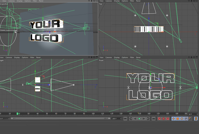This screenshot has height=134, width=199.
Task: Toggle Point Level Animation recording
Action: click(190, 119)
